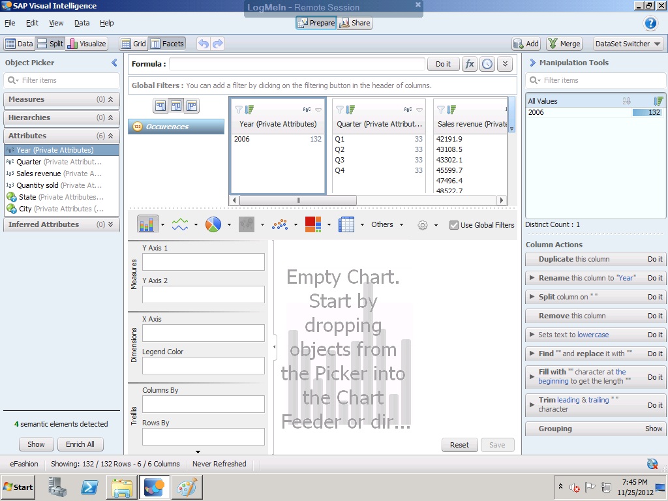Click the Quarter column filter funnel
Viewport: 668px width, 501px height.
pos(339,110)
